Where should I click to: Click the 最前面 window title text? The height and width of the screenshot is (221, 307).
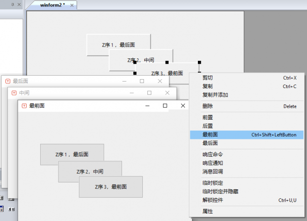click(37, 106)
